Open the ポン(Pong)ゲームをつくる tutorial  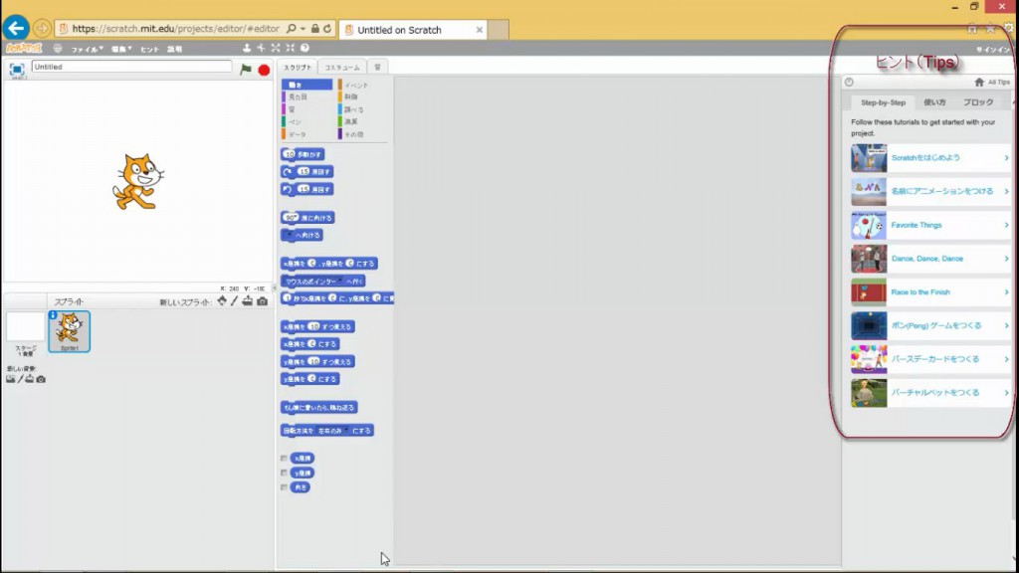pyautogui.click(x=930, y=325)
